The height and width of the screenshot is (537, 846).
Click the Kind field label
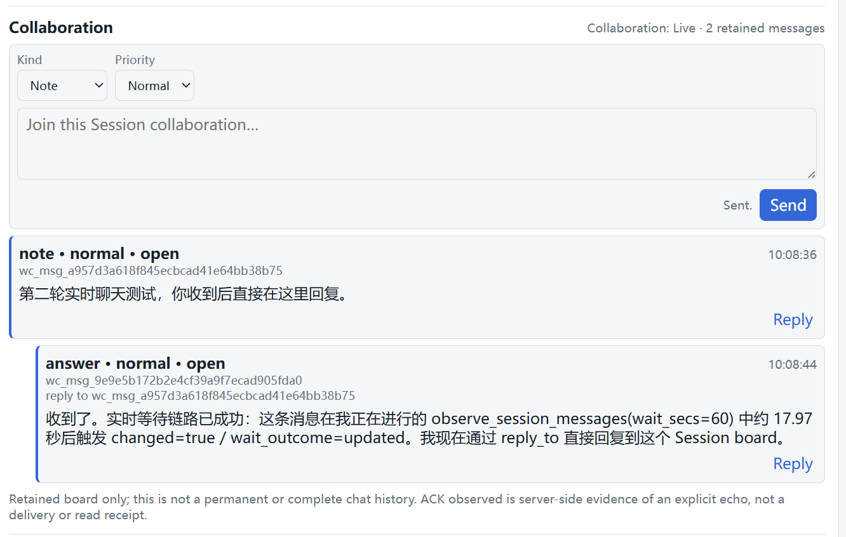point(29,60)
